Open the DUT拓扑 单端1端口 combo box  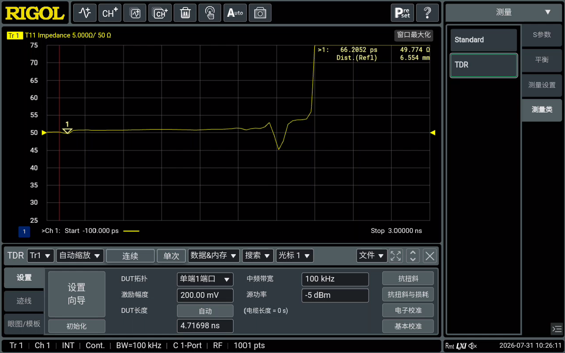(205, 279)
